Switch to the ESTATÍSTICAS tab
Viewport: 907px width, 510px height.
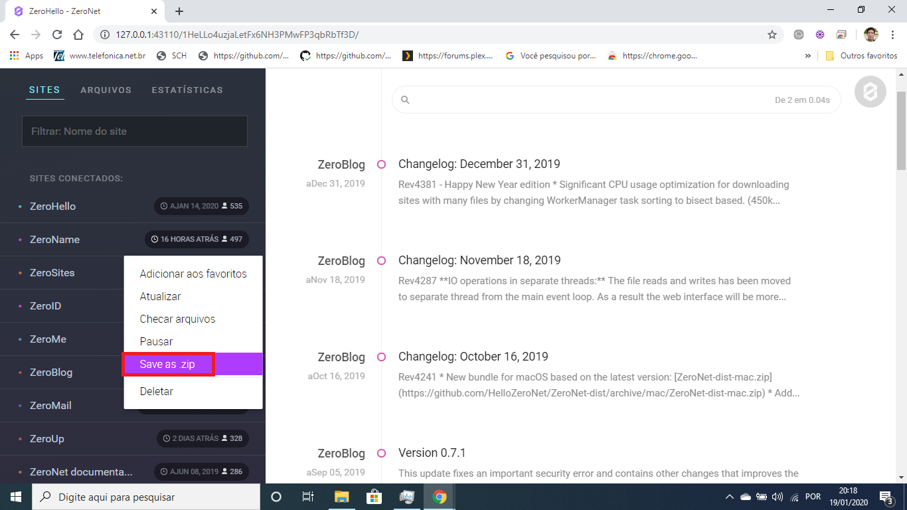[187, 90]
